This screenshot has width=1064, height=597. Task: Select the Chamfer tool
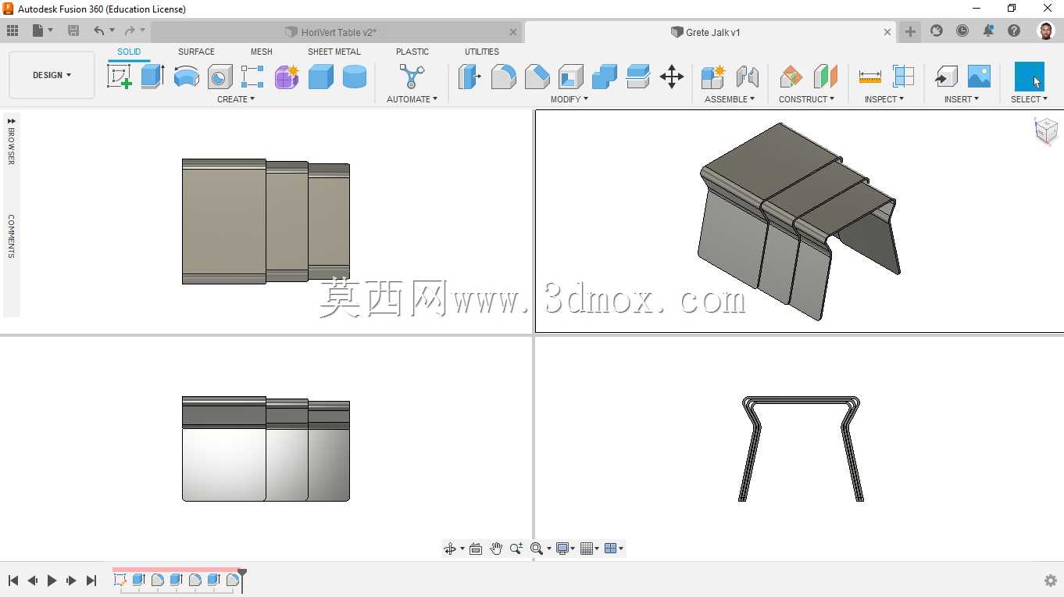click(537, 77)
